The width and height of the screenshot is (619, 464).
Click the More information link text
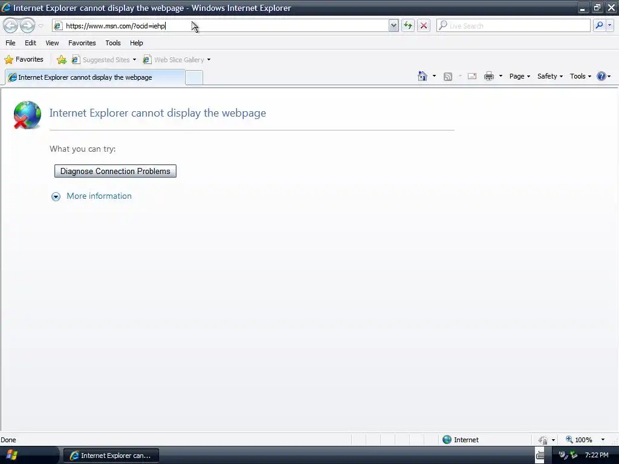click(99, 196)
